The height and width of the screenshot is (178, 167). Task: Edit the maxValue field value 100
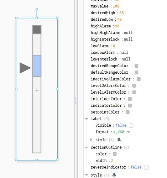116,6
